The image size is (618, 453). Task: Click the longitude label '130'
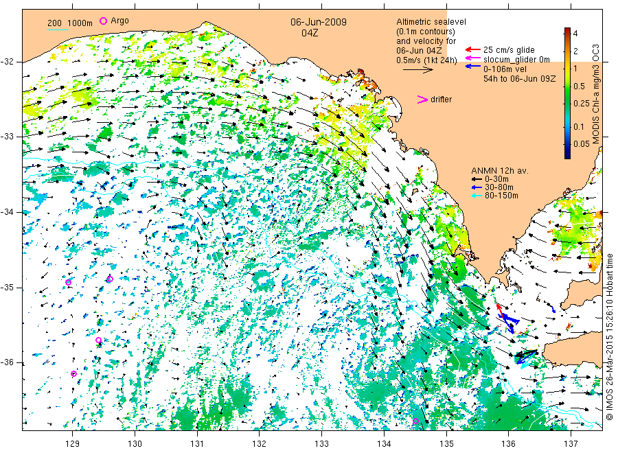(x=135, y=444)
